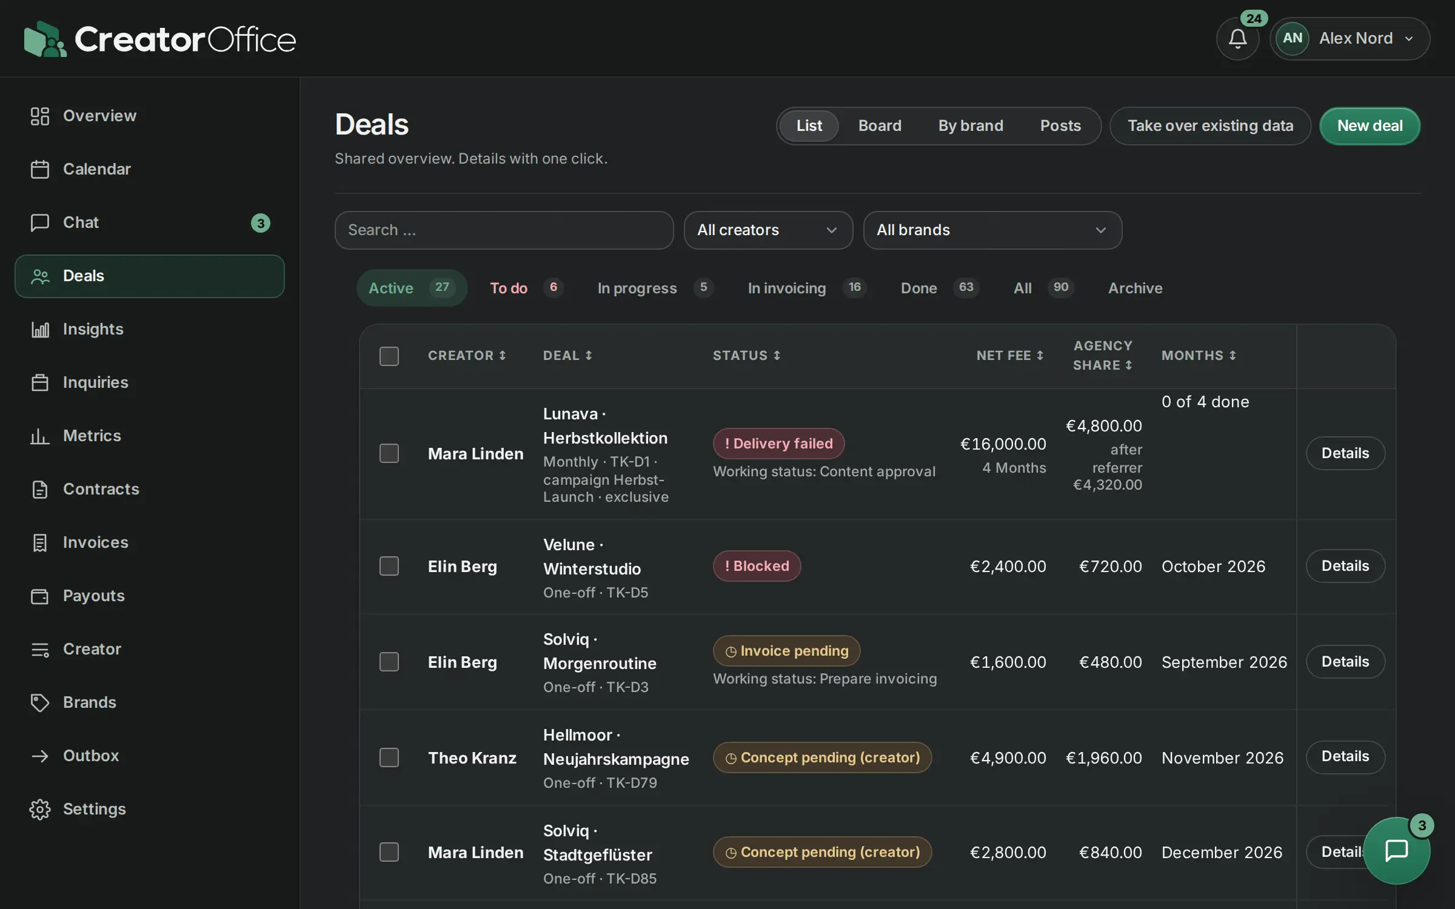1455x909 pixels.
Task: Open Settings via its gear icon
Action: pyautogui.click(x=40, y=809)
